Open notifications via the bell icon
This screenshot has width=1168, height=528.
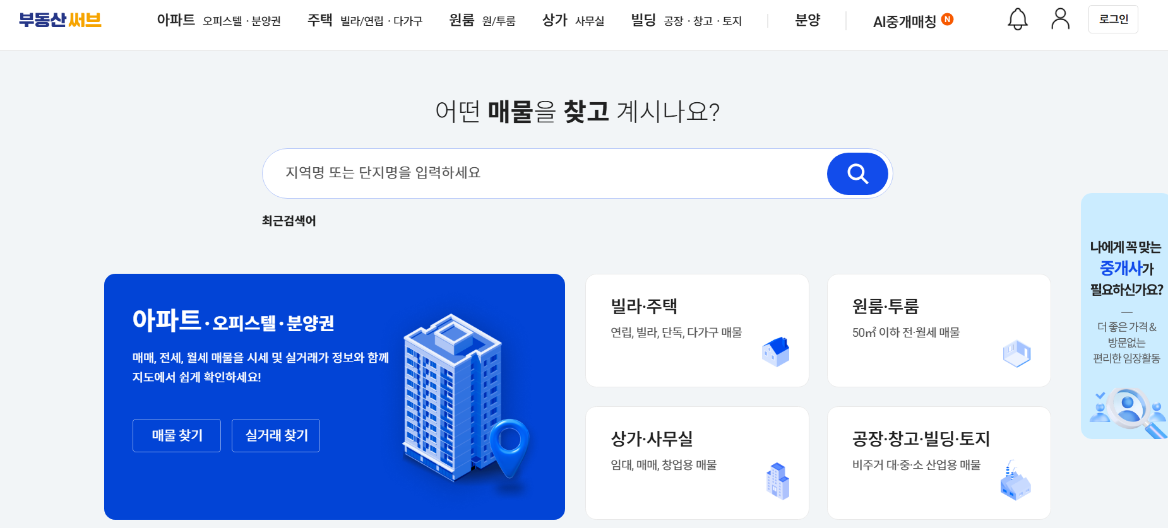click(1016, 20)
